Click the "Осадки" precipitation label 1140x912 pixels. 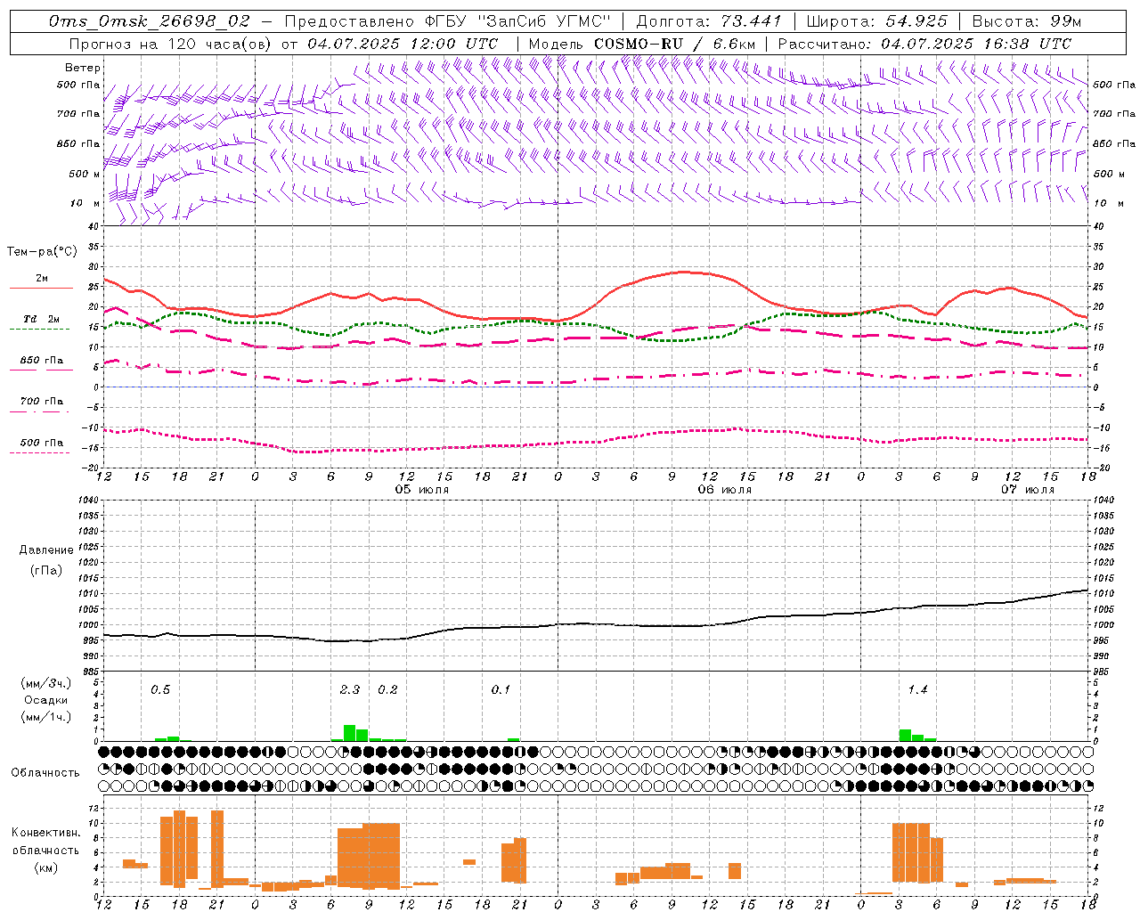46,700
